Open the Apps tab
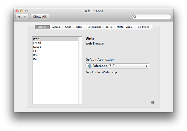 (x=68, y=27)
